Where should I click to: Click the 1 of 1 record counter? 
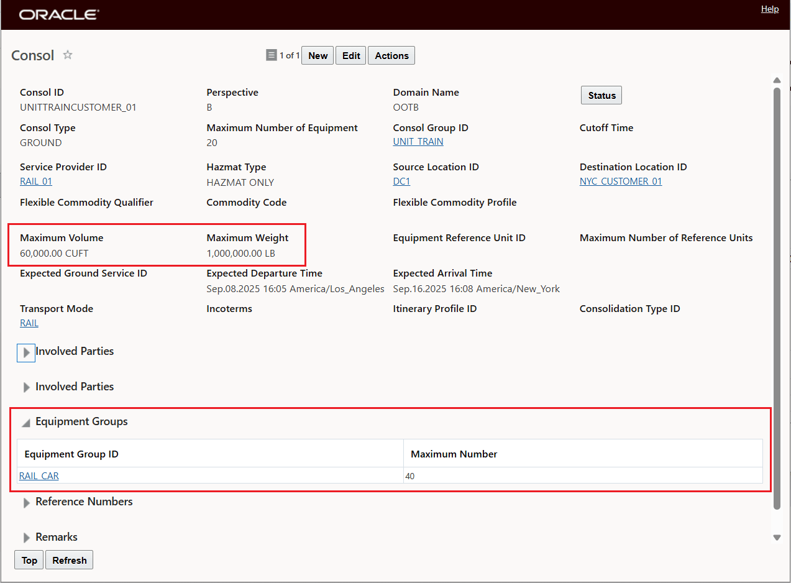click(290, 55)
